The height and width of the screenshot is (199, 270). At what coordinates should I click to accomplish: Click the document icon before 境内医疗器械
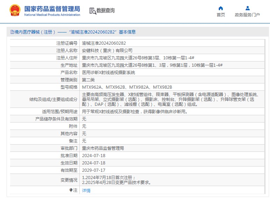point(12,32)
